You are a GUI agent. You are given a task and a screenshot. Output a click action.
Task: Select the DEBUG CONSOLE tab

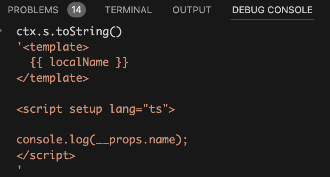272,10
